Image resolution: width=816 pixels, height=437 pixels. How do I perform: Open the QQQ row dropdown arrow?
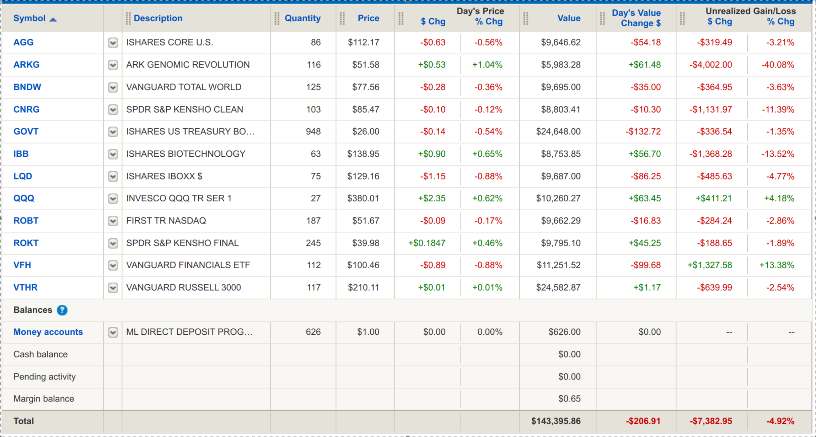click(113, 199)
